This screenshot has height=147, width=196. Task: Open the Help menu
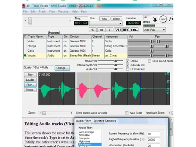[74, 11]
